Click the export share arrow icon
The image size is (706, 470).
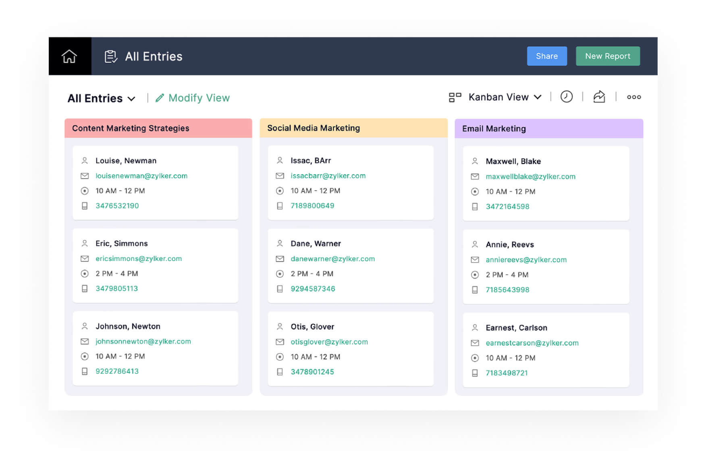pos(599,97)
